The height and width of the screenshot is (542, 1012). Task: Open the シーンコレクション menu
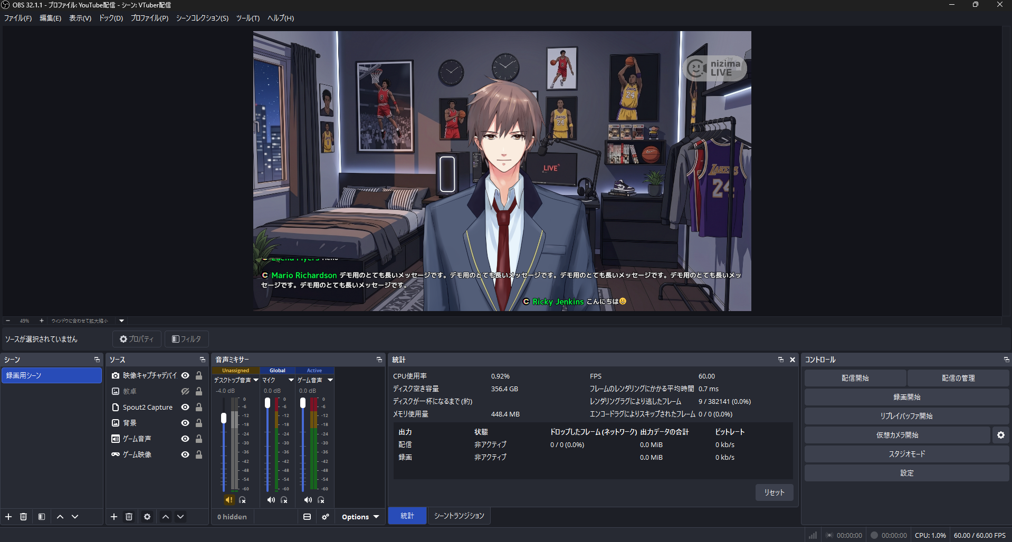click(202, 18)
